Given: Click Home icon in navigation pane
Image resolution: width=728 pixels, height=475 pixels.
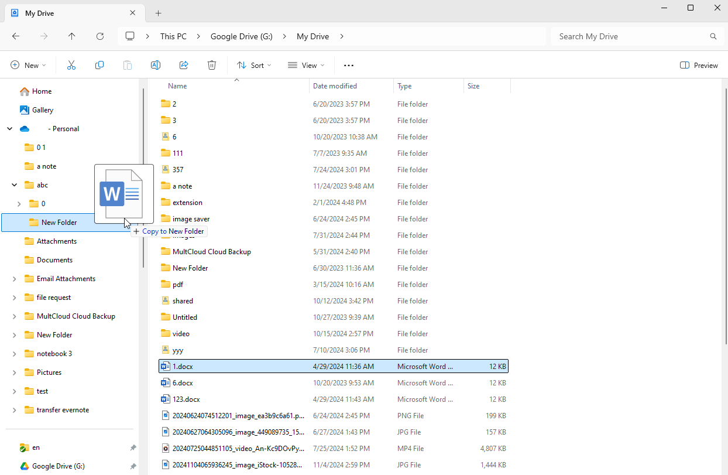Looking at the screenshot, I should tap(25, 91).
